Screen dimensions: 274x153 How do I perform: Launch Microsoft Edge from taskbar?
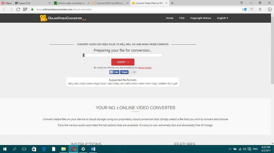point(44,149)
